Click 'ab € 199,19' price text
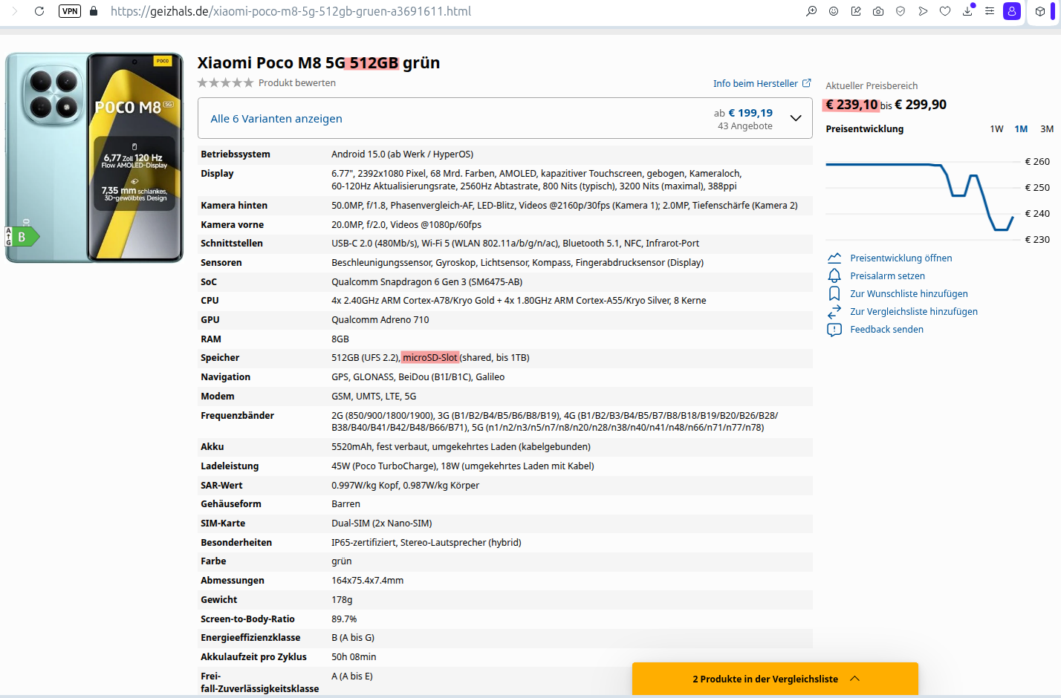 743,113
